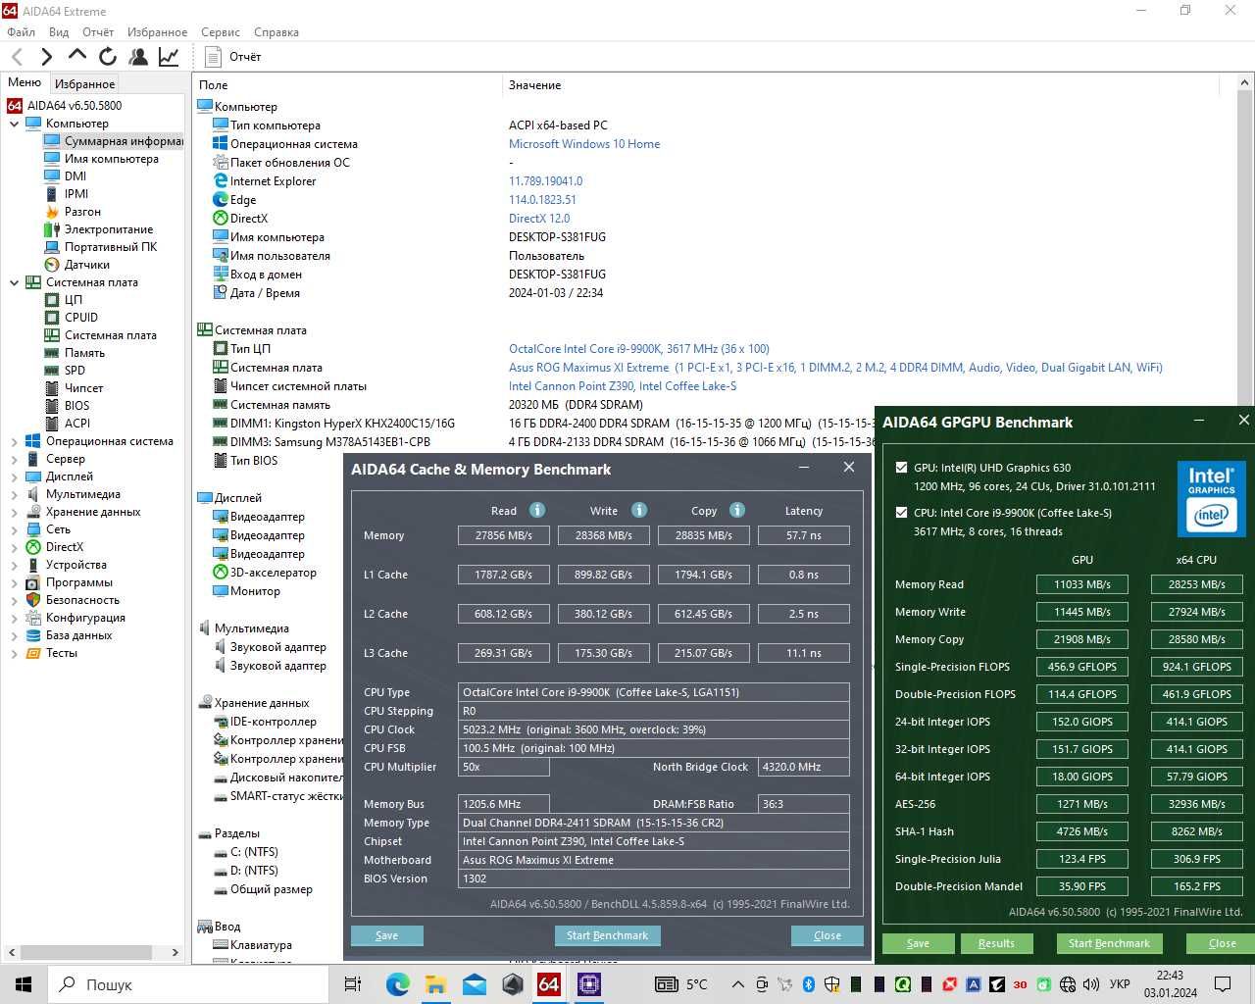Click the Read info icon in benchmark
This screenshot has width=1255, height=1004.
[x=537, y=510]
